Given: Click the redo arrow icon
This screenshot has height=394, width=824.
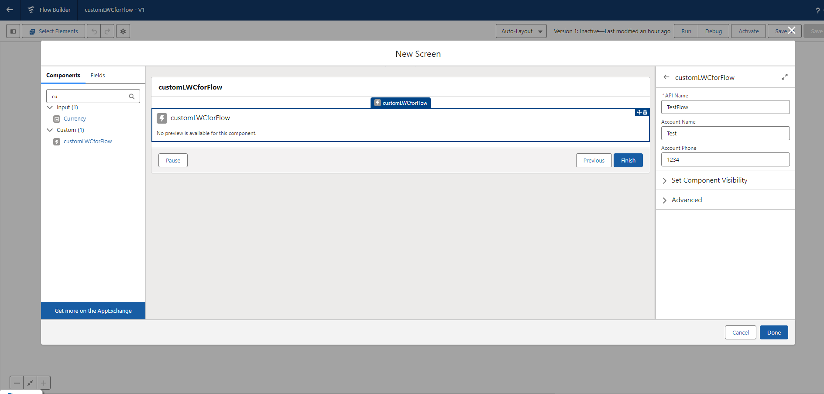Looking at the screenshot, I should tap(107, 31).
